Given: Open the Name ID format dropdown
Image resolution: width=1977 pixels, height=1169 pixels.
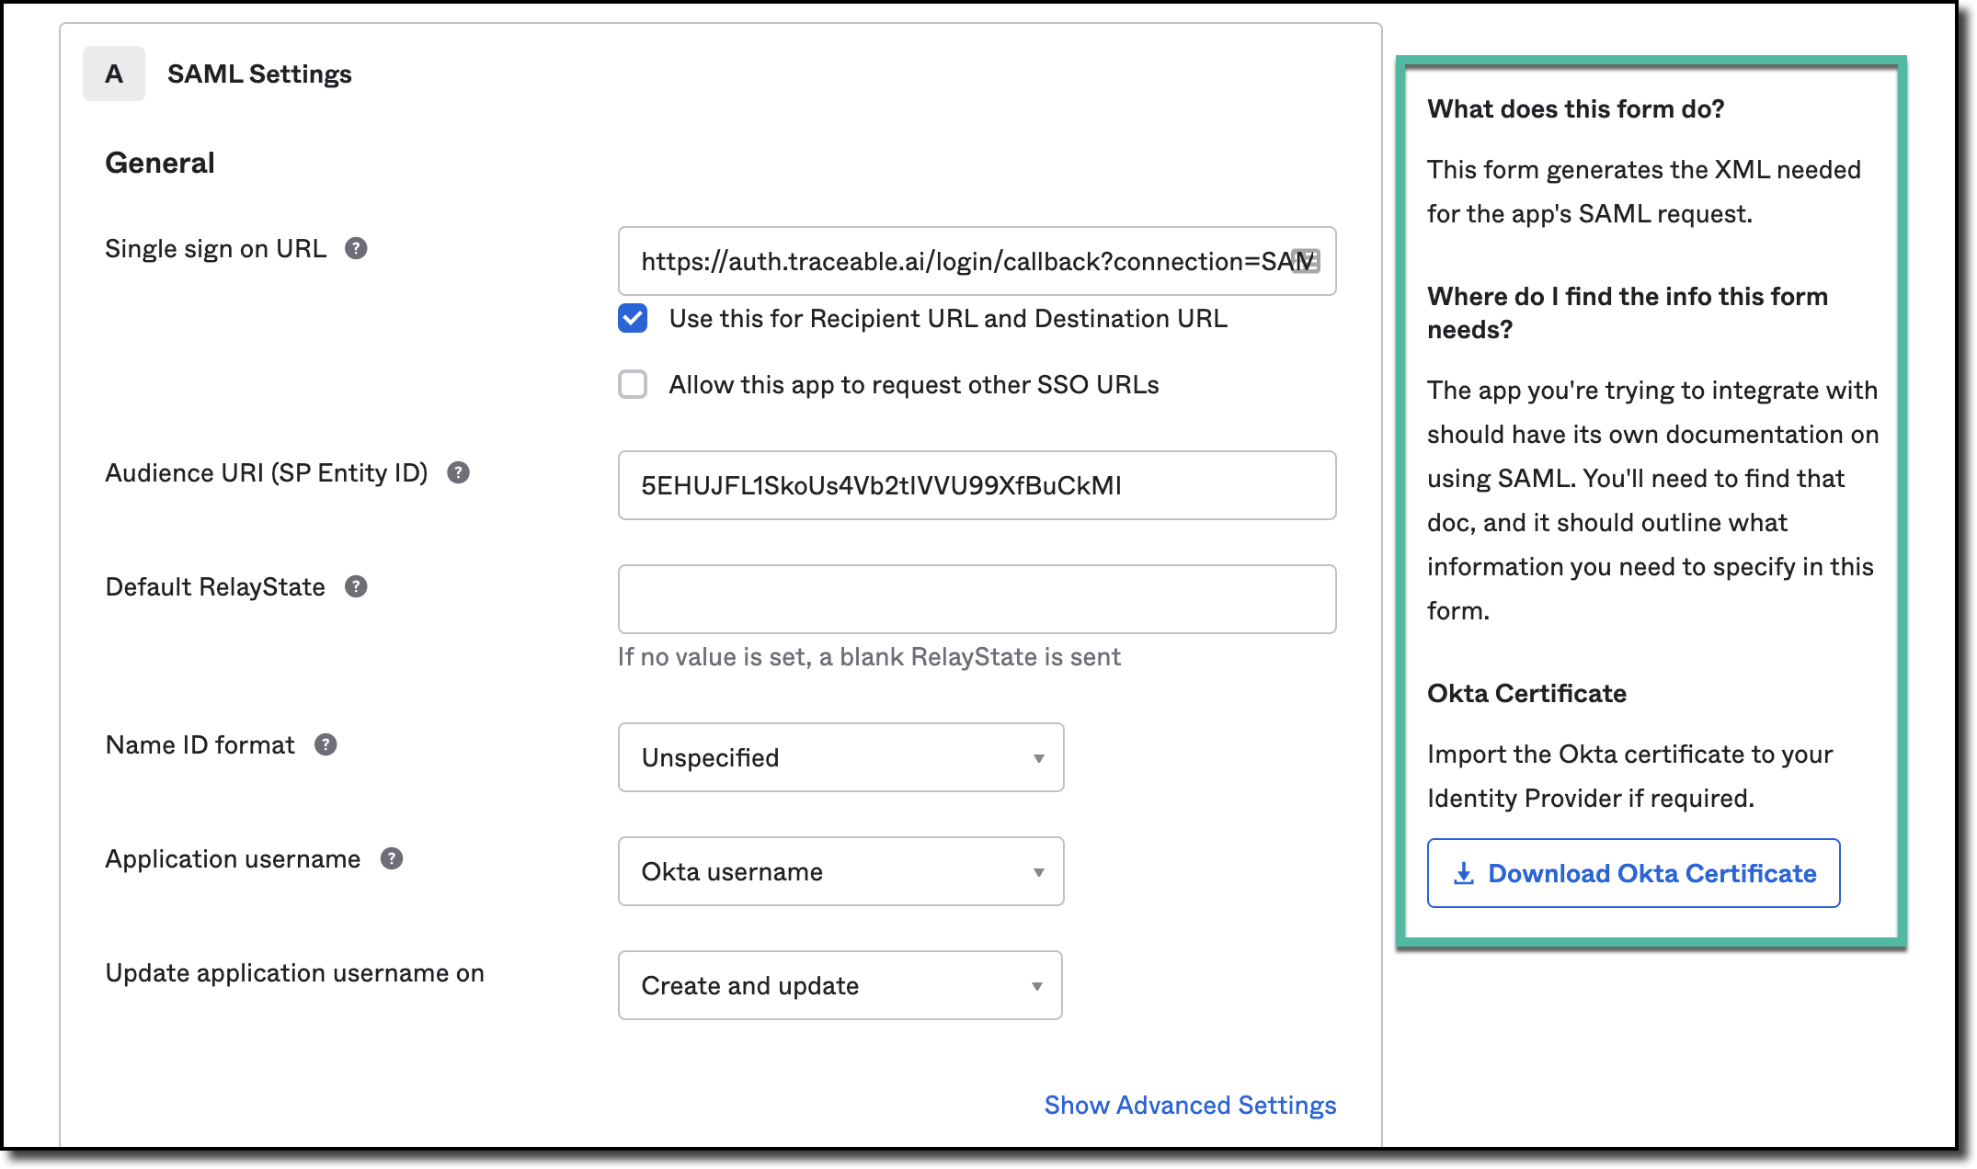Looking at the screenshot, I should [840, 757].
